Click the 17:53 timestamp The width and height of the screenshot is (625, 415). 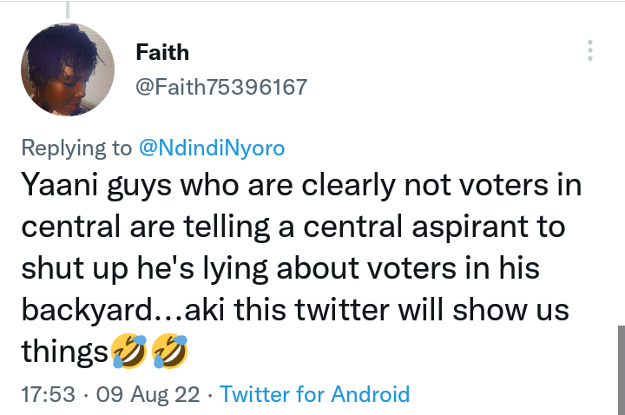[x=48, y=394]
